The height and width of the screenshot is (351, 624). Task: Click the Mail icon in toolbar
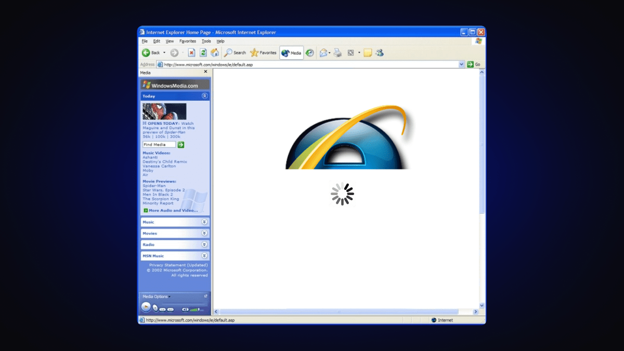point(323,53)
